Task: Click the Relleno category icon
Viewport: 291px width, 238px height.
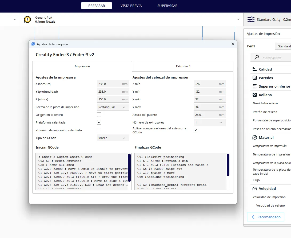Action: click(255, 95)
